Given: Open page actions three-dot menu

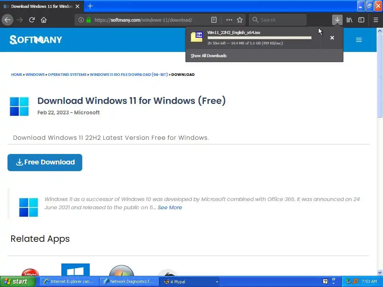Looking at the screenshot, I should (229, 20).
